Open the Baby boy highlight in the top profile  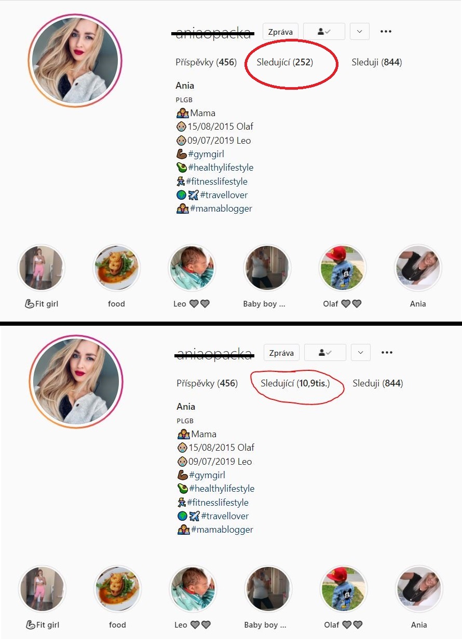tap(267, 268)
